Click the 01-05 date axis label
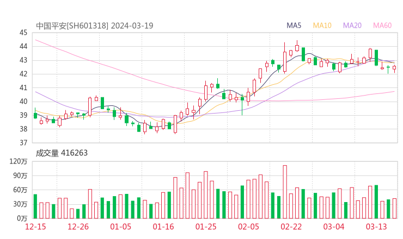403x239 pixels. click(120, 227)
